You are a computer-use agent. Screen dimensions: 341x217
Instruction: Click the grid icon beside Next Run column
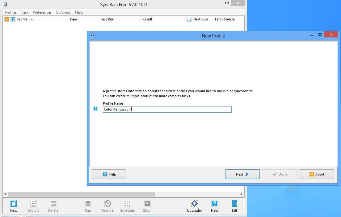[189, 19]
